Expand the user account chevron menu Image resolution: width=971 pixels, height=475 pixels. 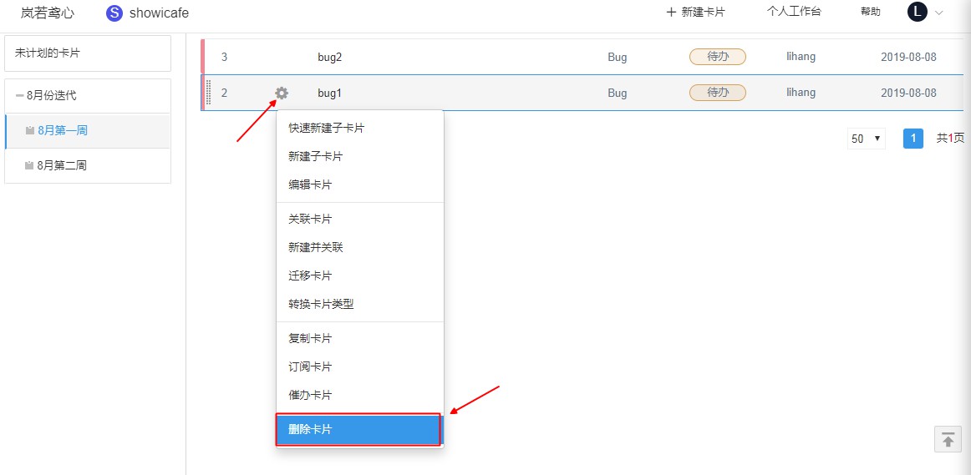point(938,13)
